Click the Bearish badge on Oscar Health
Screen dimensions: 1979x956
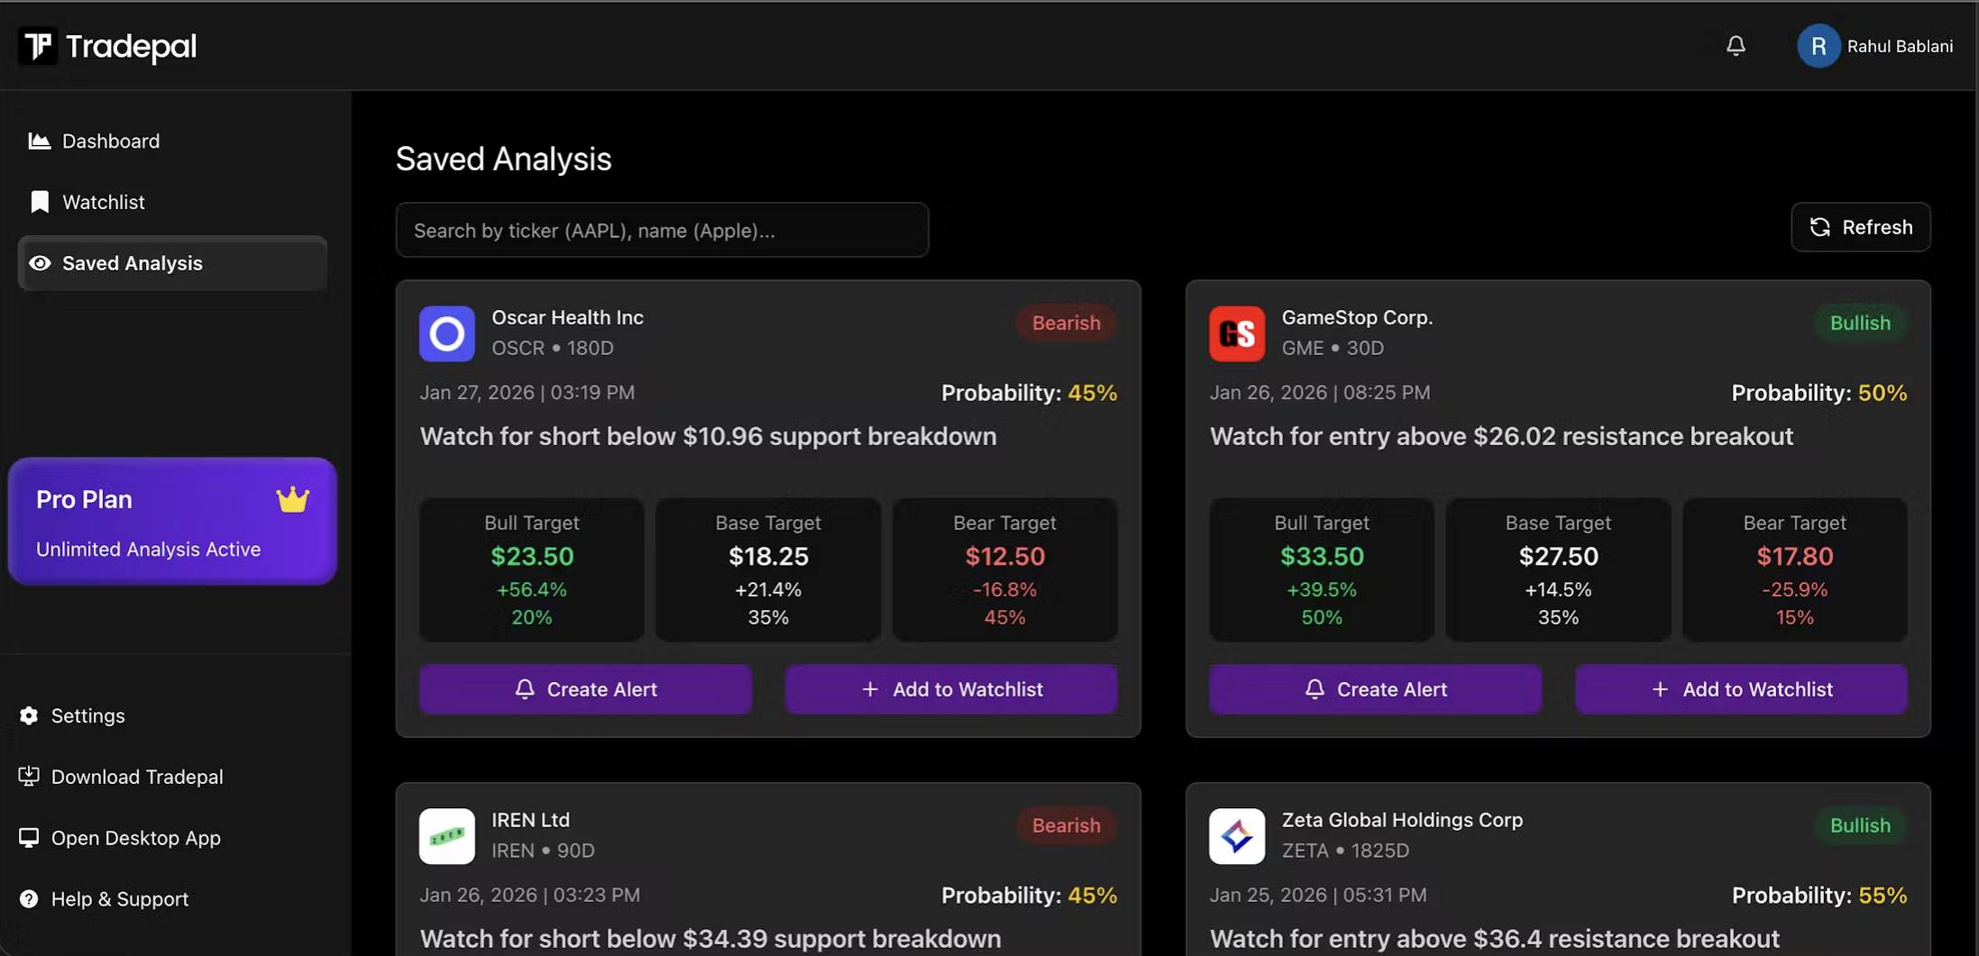1067,323
